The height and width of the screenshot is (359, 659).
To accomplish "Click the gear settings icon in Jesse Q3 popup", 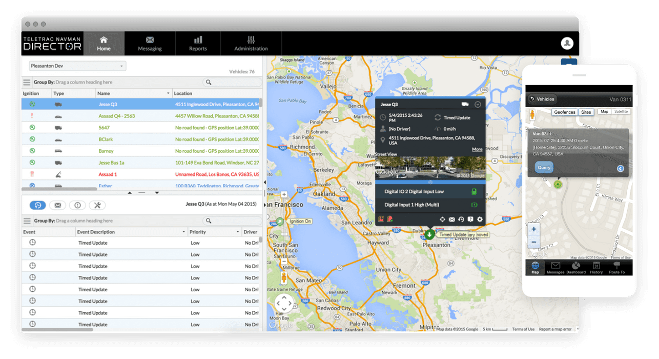I will (480, 220).
